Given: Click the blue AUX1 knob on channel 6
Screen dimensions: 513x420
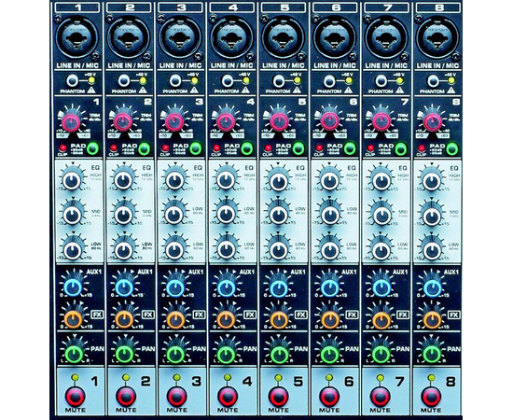Looking at the screenshot, I should coord(330,287).
